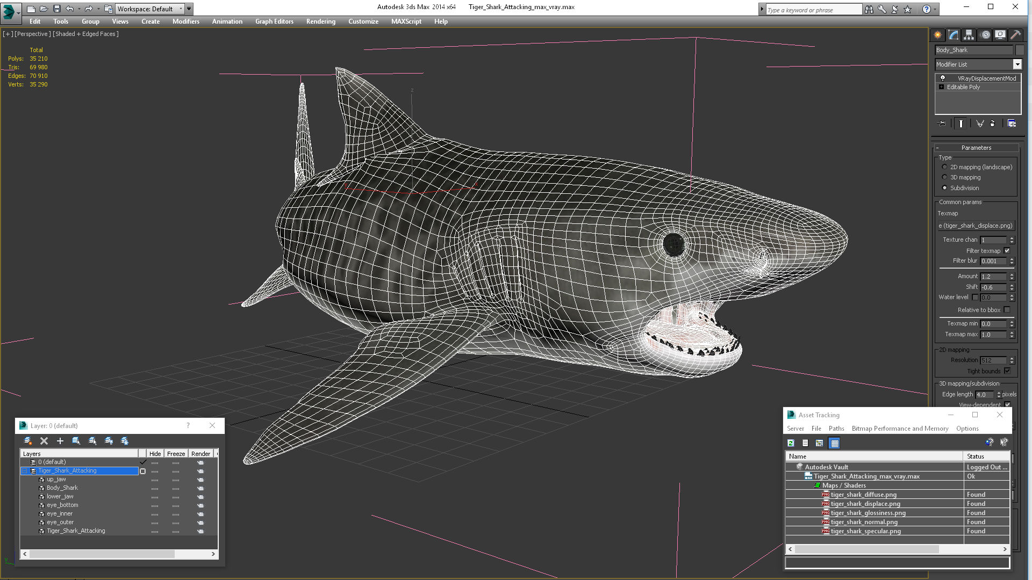The width and height of the screenshot is (1032, 580).
Task: Open the Help icon dropdown arrow
Action: point(935,9)
